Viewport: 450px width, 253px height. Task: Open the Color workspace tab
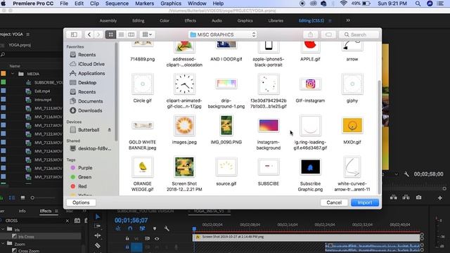point(165,20)
